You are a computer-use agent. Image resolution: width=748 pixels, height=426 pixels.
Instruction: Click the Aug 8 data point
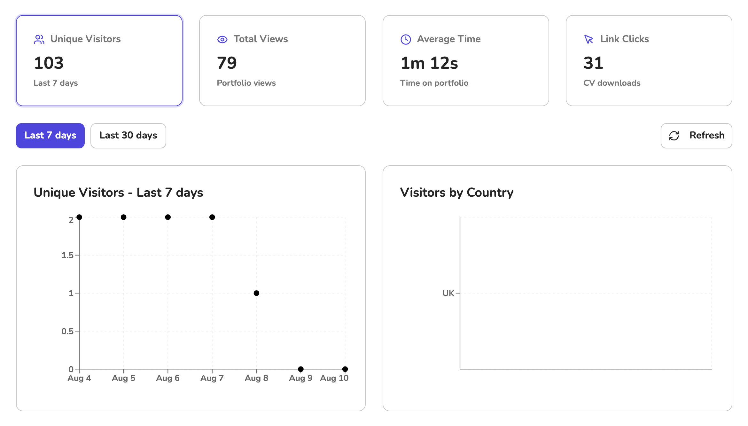[x=256, y=293]
